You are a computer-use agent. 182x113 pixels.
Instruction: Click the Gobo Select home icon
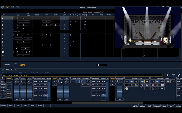127,82
